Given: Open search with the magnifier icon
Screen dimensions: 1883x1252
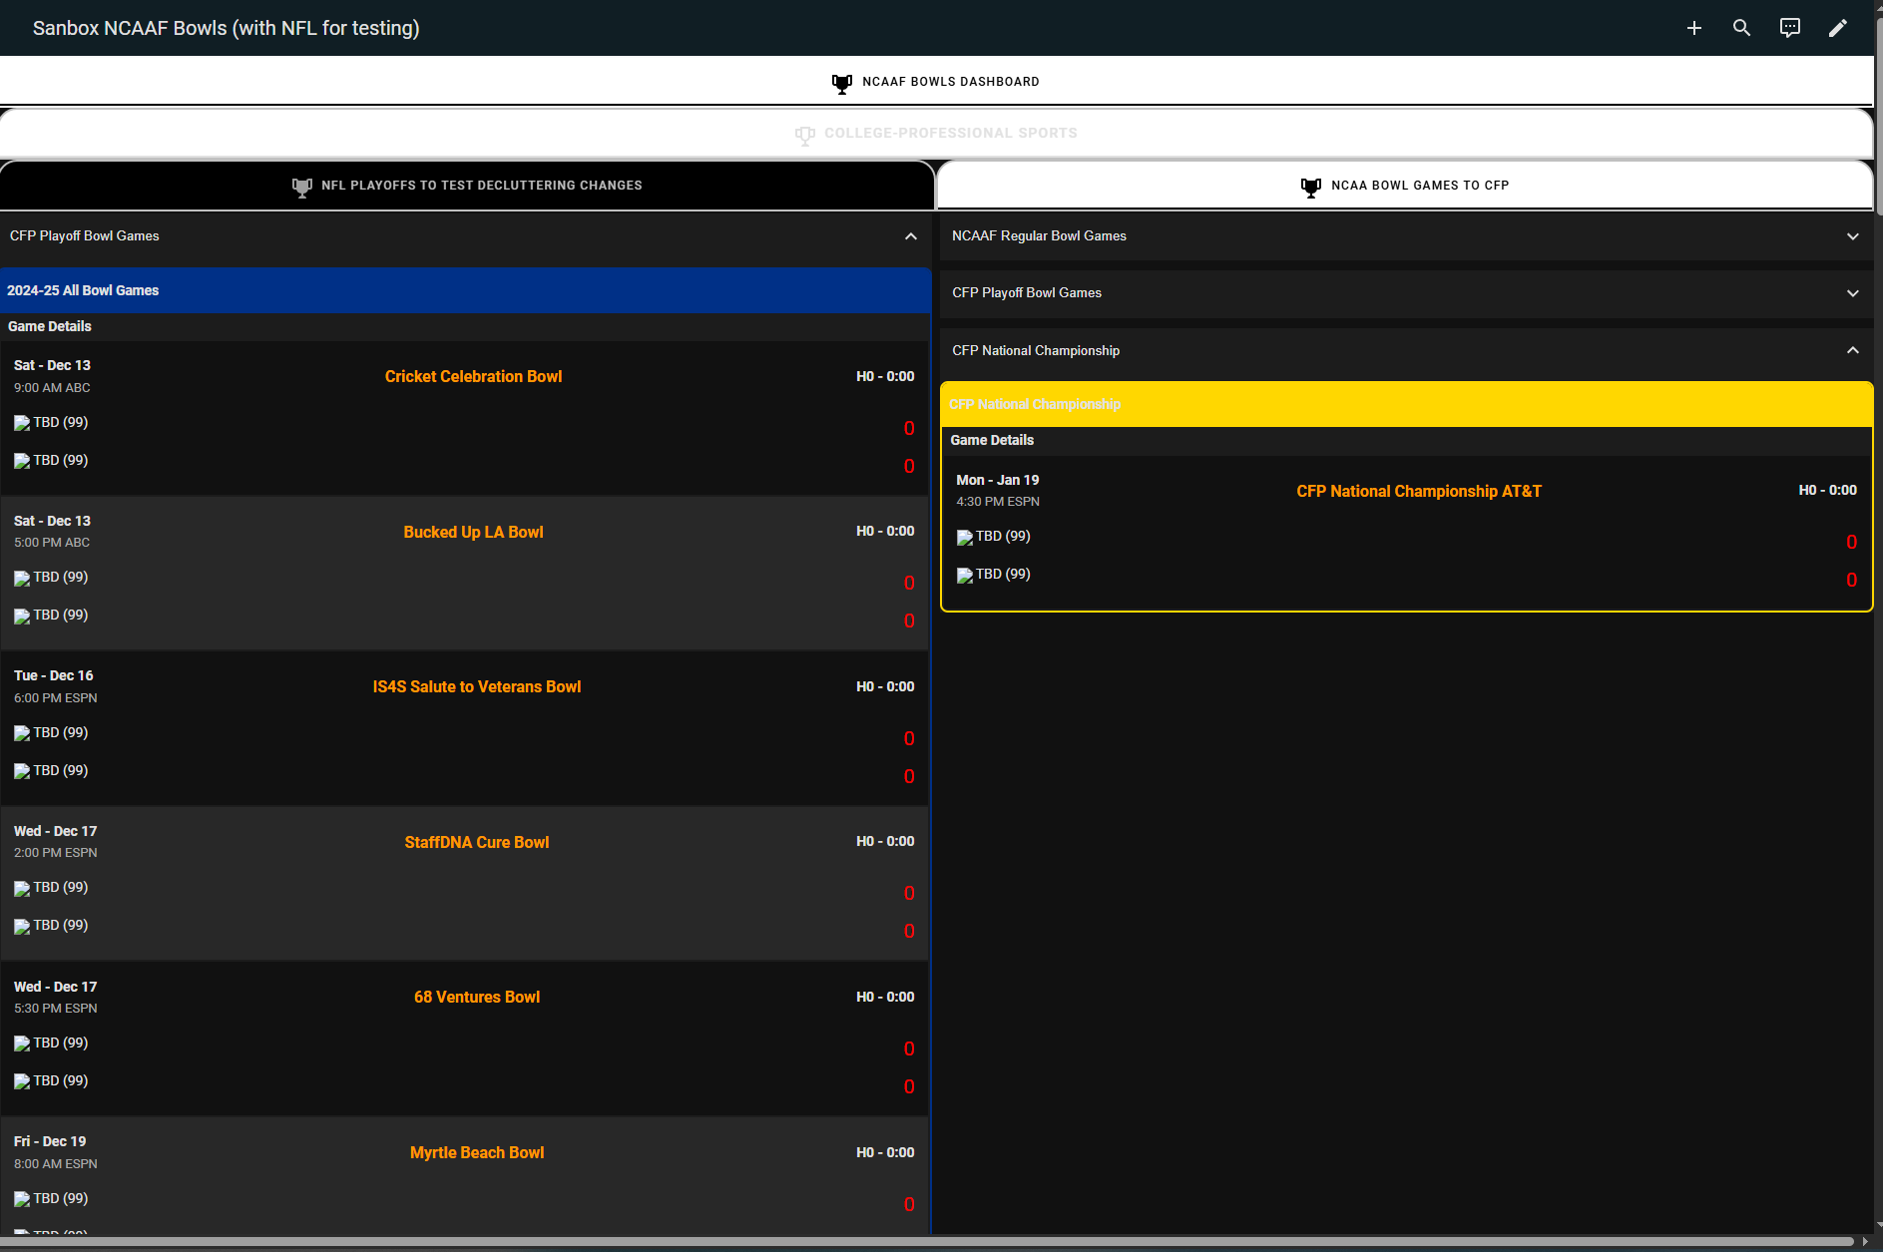Looking at the screenshot, I should pyautogui.click(x=1741, y=28).
